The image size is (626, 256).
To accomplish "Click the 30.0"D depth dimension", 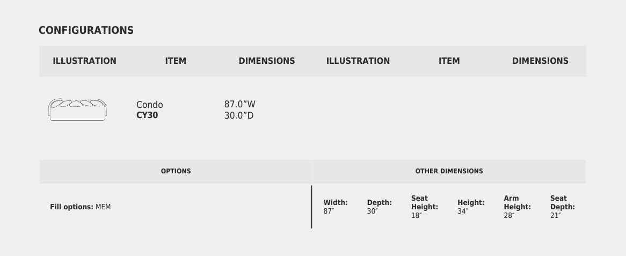I will [239, 115].
